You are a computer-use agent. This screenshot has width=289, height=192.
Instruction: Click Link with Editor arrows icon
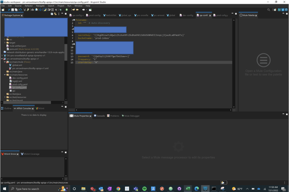click(55, 14)
